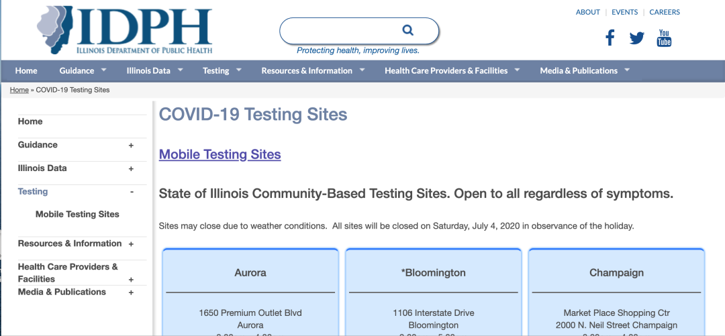This screenshot has width=725, height=336.
Task: Click the State of Illinois Community-Based Testing heading
Action: point(416,194)
